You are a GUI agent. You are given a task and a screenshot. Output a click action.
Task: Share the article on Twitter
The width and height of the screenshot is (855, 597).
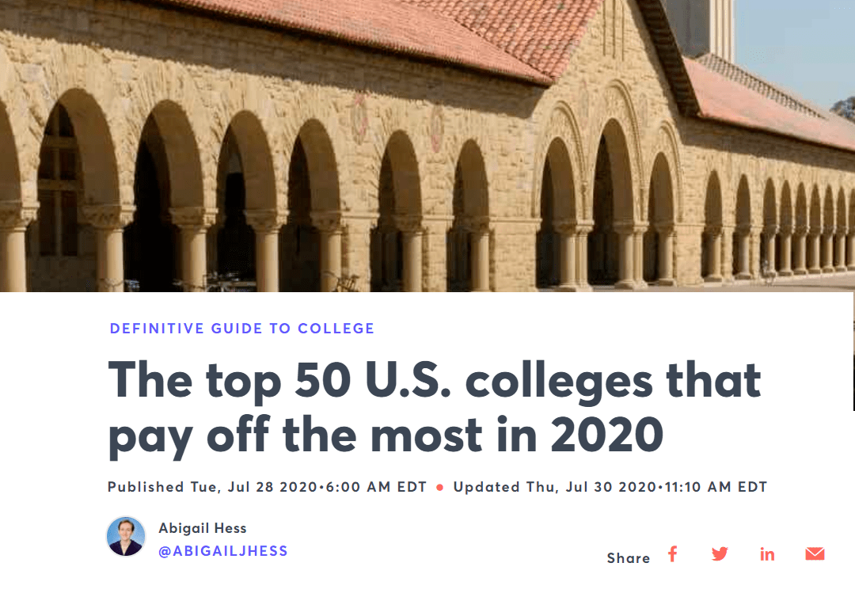point(720,554)
